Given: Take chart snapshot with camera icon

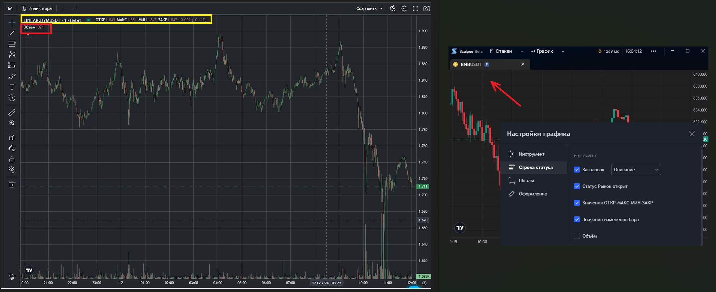Looking at the screenshot, I should point(426,9).
